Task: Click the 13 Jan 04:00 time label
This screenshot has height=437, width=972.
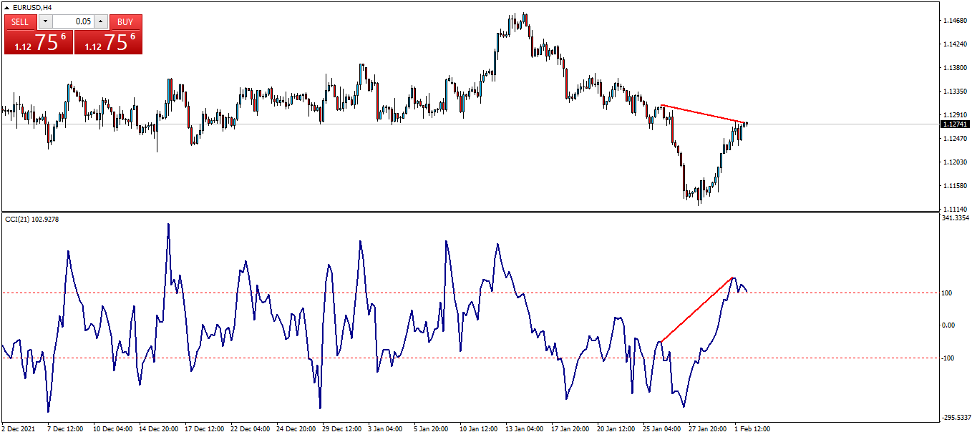Action: click(x=525, y=429)
